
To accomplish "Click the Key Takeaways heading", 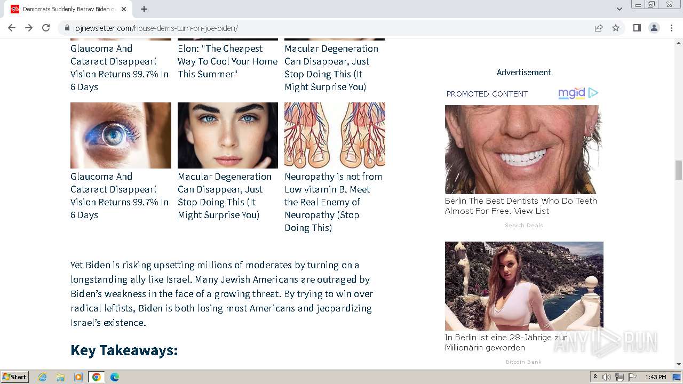I will [124, 350].
